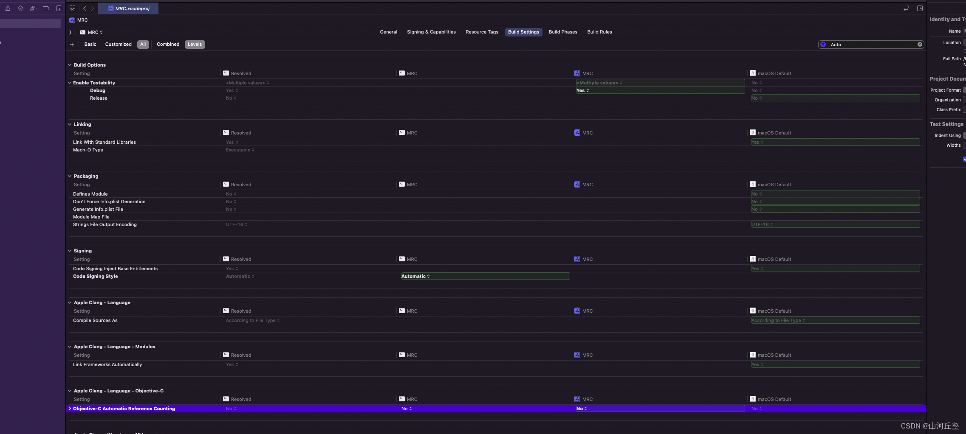Screen dimensions: 966x434
Task: Click MRC project icon under Objective-C section
Action: click(x=577, y=399)
